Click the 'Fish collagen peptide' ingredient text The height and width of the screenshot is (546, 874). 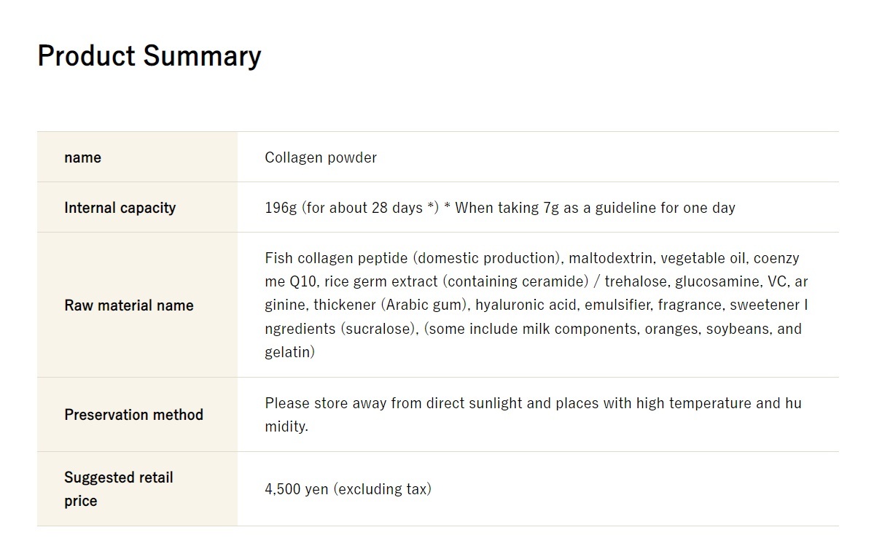[x=336, y=258]
